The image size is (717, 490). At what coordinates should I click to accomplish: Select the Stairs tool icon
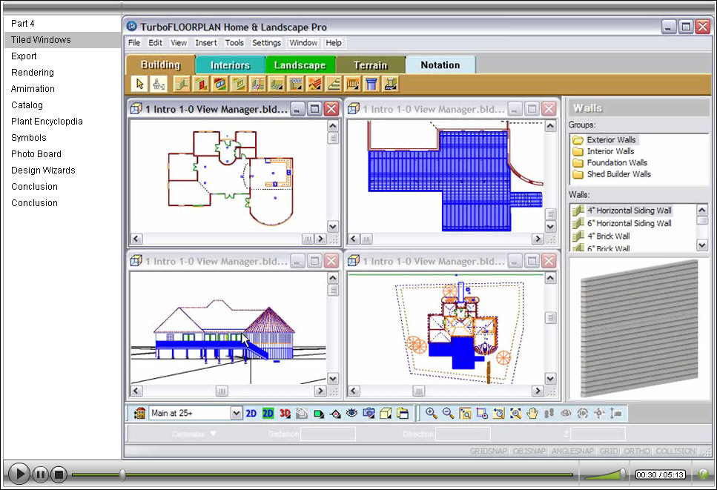(334, 84)
